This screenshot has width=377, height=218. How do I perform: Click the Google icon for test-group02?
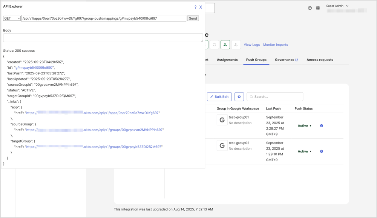[222, 145]
